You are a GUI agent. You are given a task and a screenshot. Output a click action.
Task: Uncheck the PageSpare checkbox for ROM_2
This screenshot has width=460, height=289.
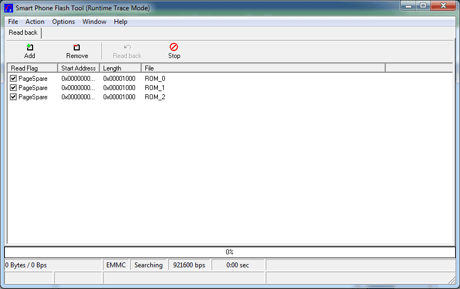pos(13,97)
